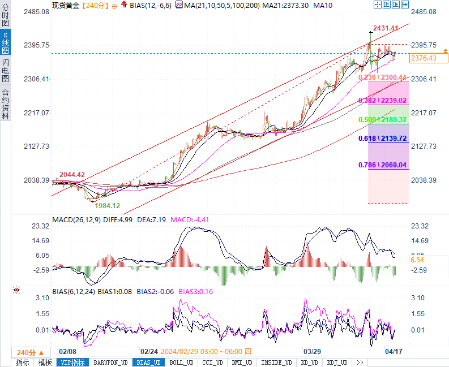Select the K线图 sidebar tab
This screenshot has width=449, height=367.
pos(6,43)
